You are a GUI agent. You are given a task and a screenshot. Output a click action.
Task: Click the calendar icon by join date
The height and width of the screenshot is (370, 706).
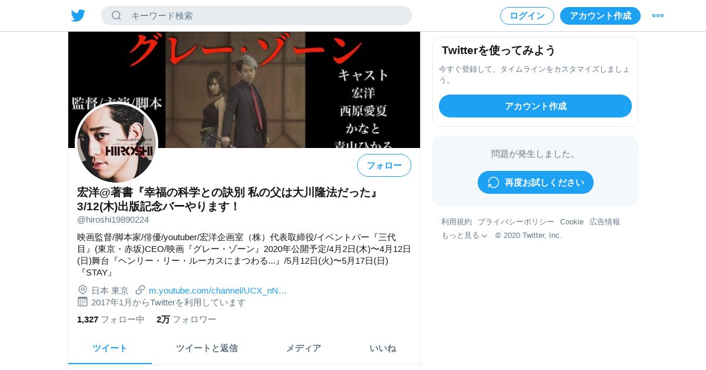click(x=82, y=302)
